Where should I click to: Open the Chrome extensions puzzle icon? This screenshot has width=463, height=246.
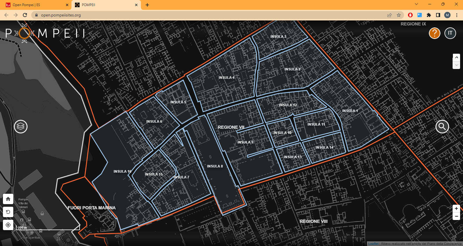(x=429, y=15)
